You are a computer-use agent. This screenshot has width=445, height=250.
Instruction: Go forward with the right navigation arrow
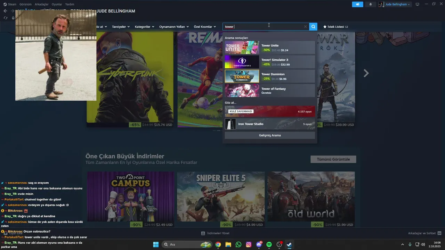pyautogui.click(x=13, y=11)
